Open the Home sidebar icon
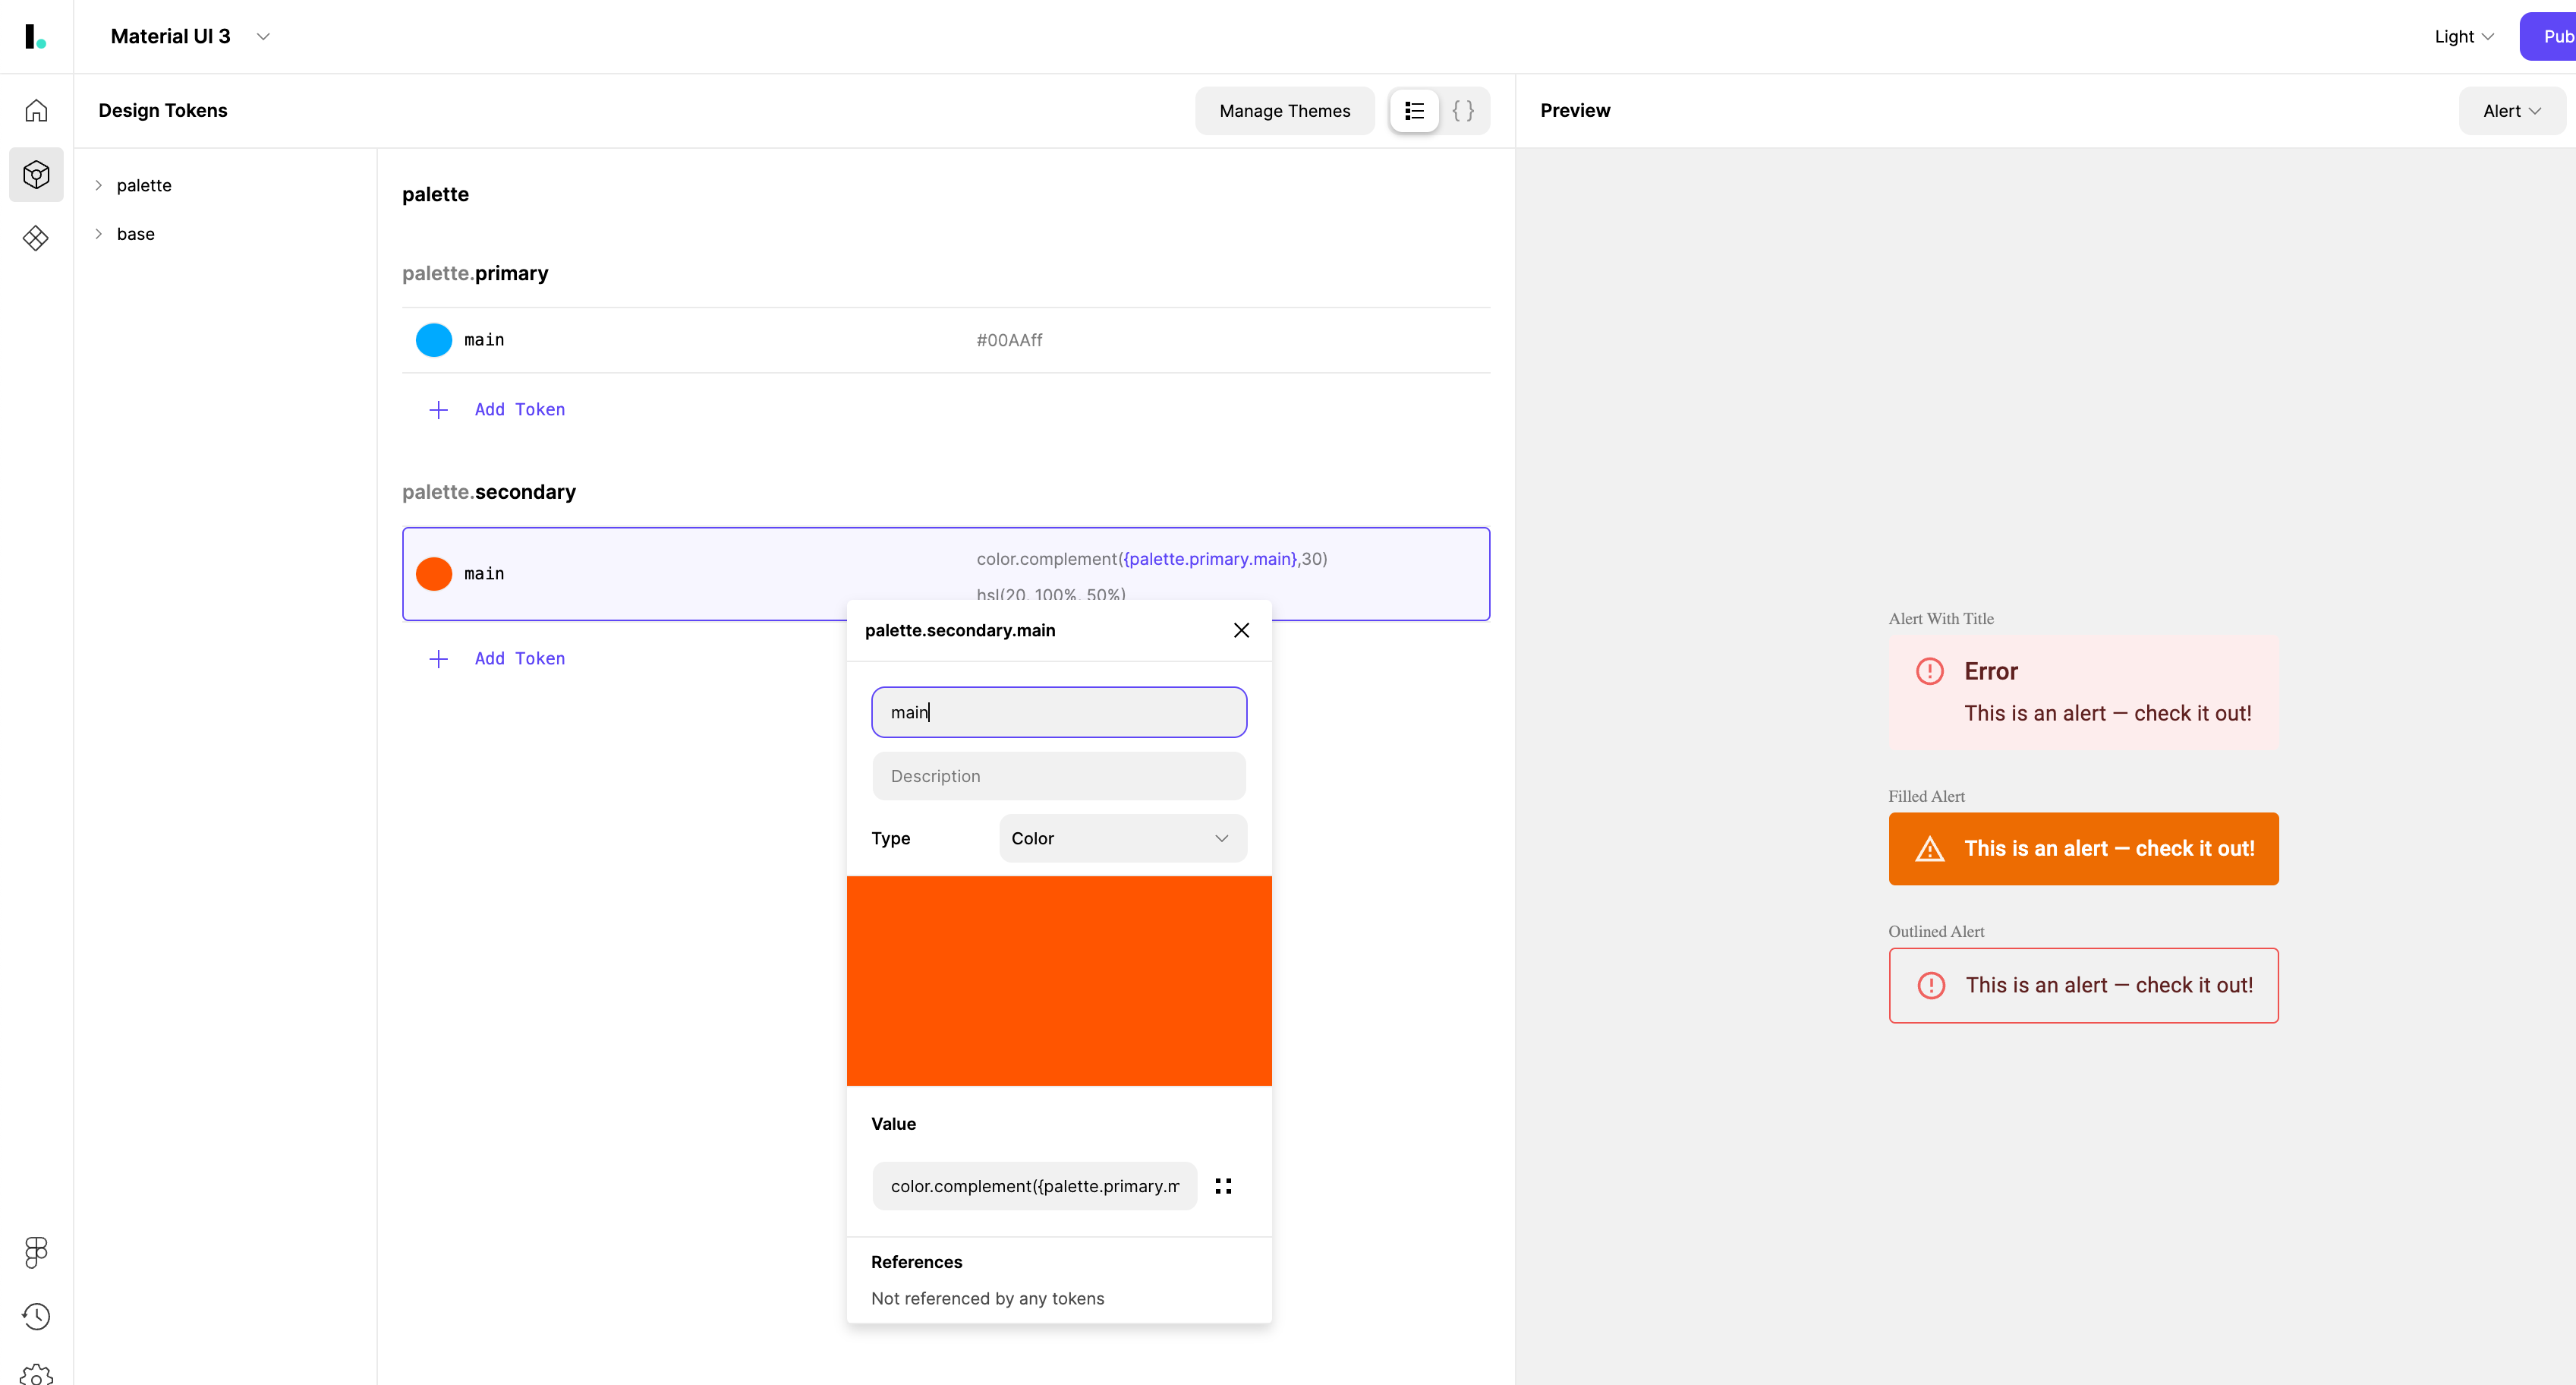This screenshot has height=1385, width=2576. [36, 110]
